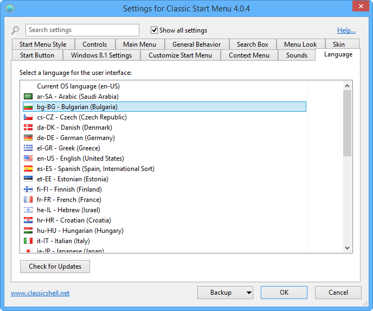Click language list scroll up arrow
The image size is (373, 311).
point(348,86)
